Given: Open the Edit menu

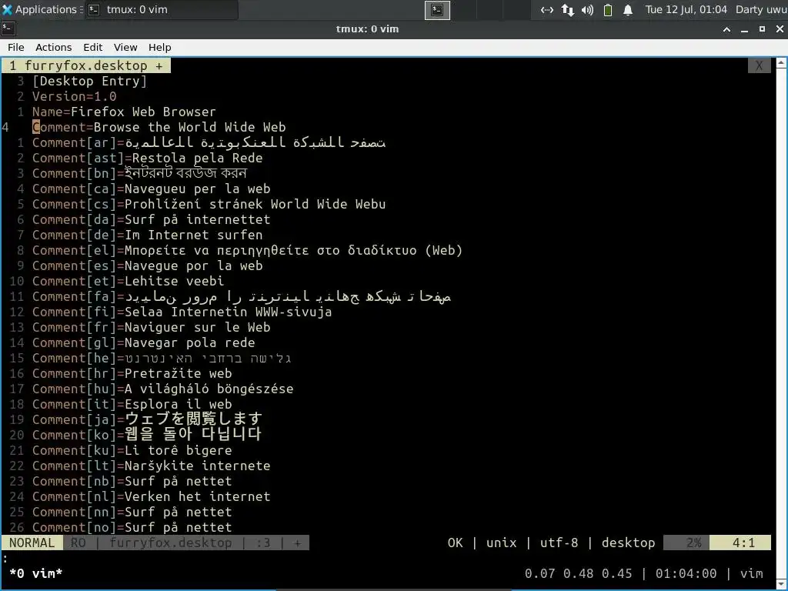Looking at the screenshot, I should coord(92,47).
